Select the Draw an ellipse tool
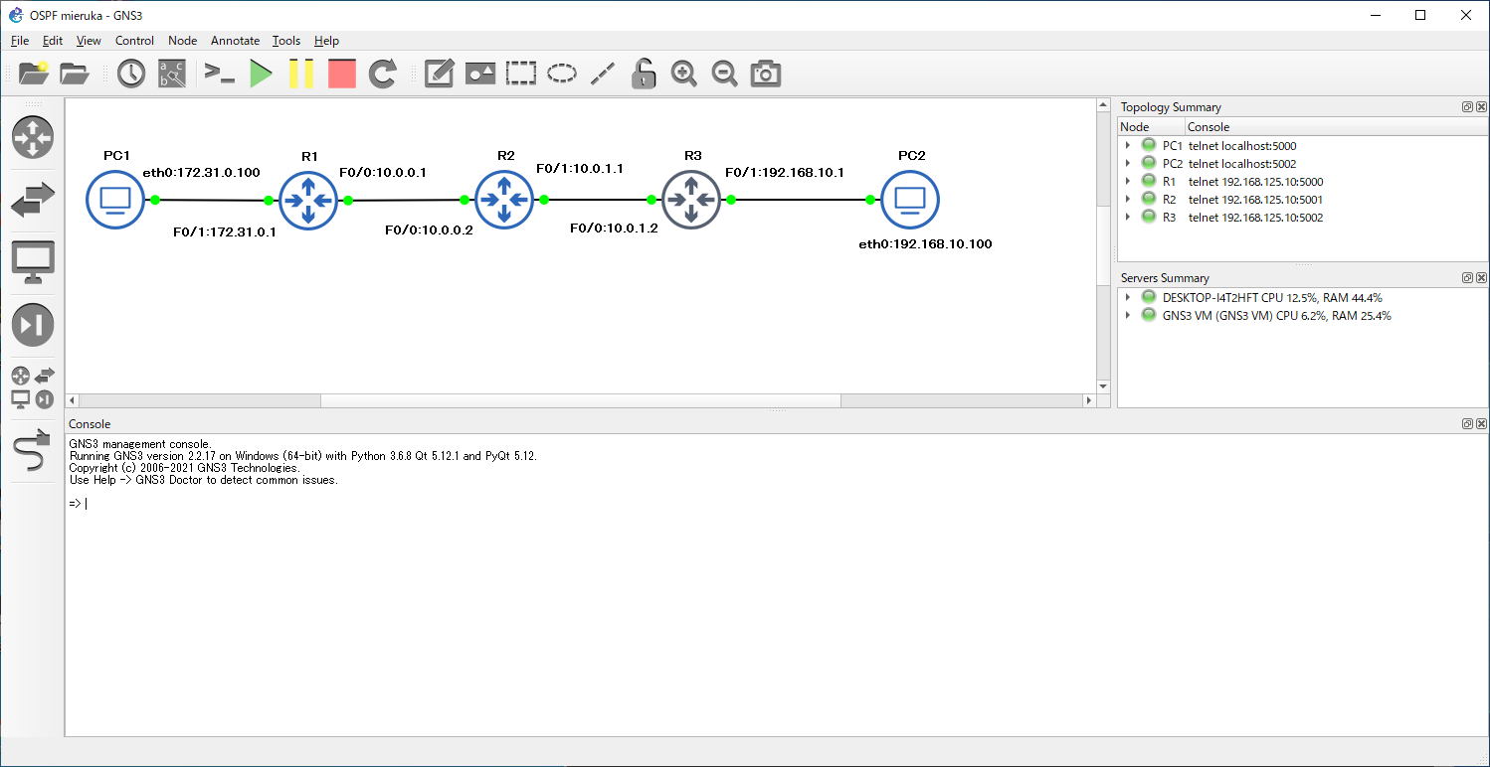 tap(562, 74)
